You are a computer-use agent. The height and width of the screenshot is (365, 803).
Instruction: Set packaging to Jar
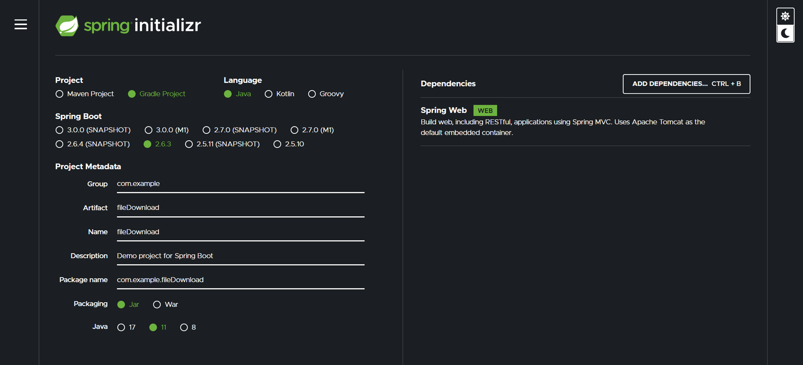tap(128, 305)
